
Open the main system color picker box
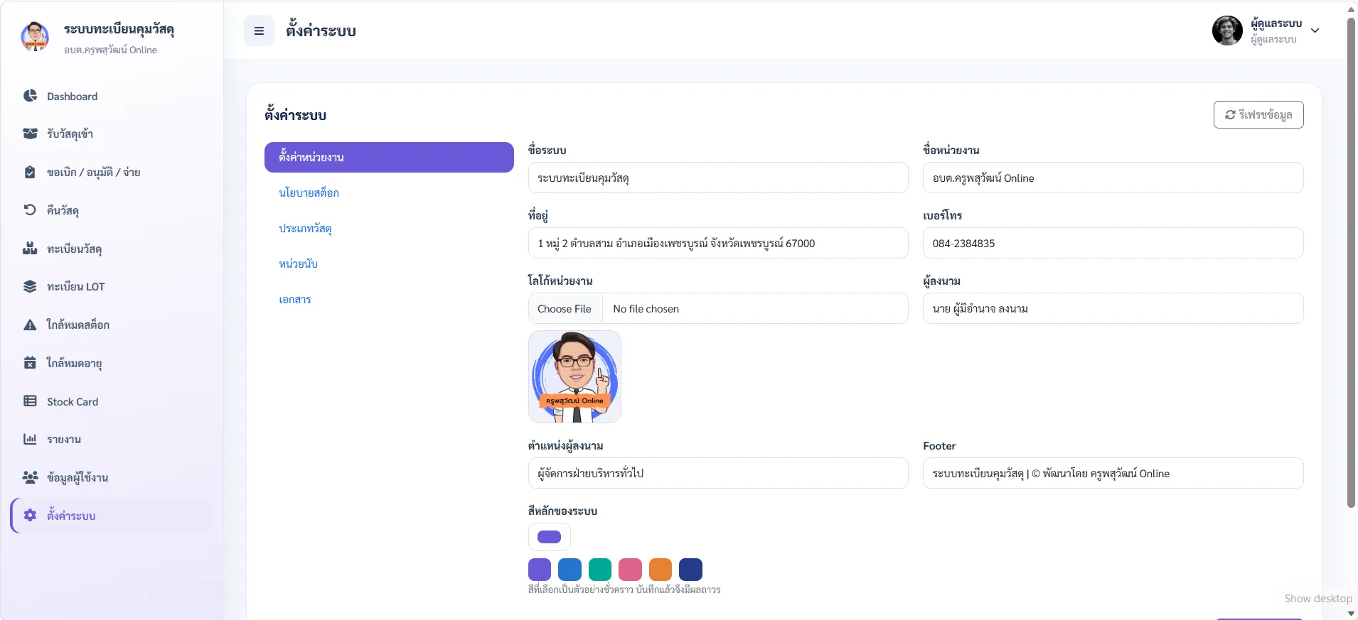(549, 537)
